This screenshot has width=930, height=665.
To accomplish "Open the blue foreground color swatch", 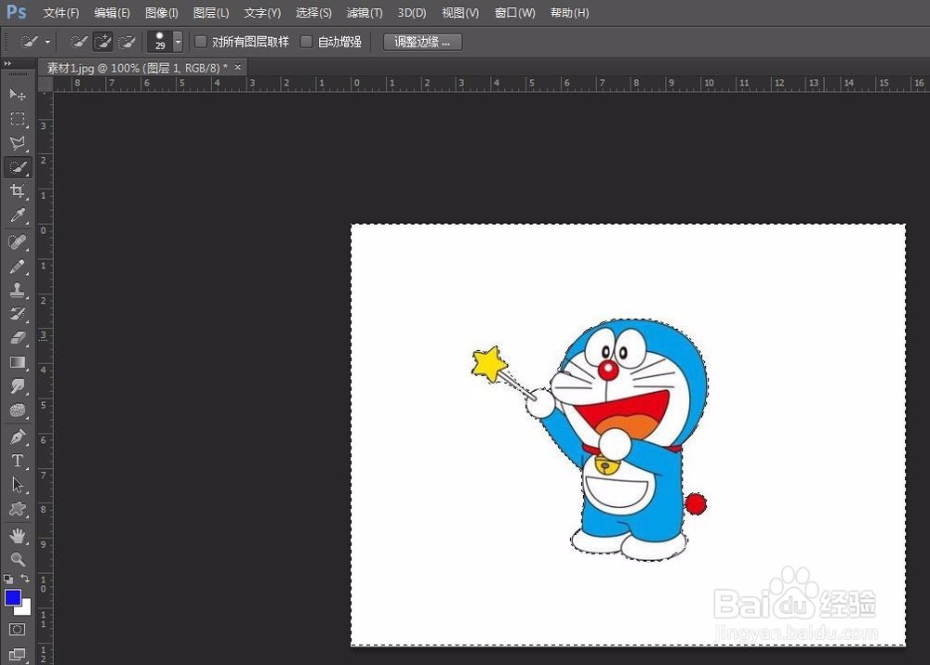I will click(x=12, y=597).
